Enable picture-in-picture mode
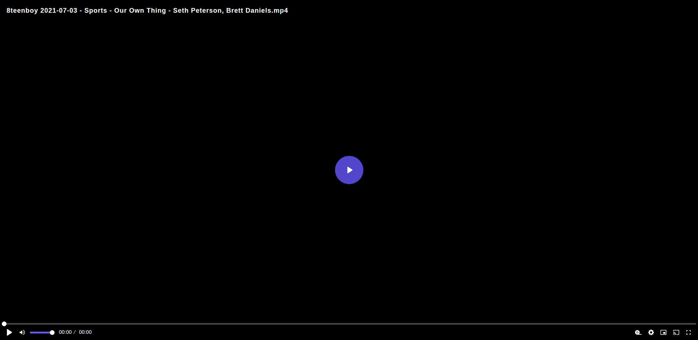Viewport: 698px width, 340px height. (x=663, y=332)
